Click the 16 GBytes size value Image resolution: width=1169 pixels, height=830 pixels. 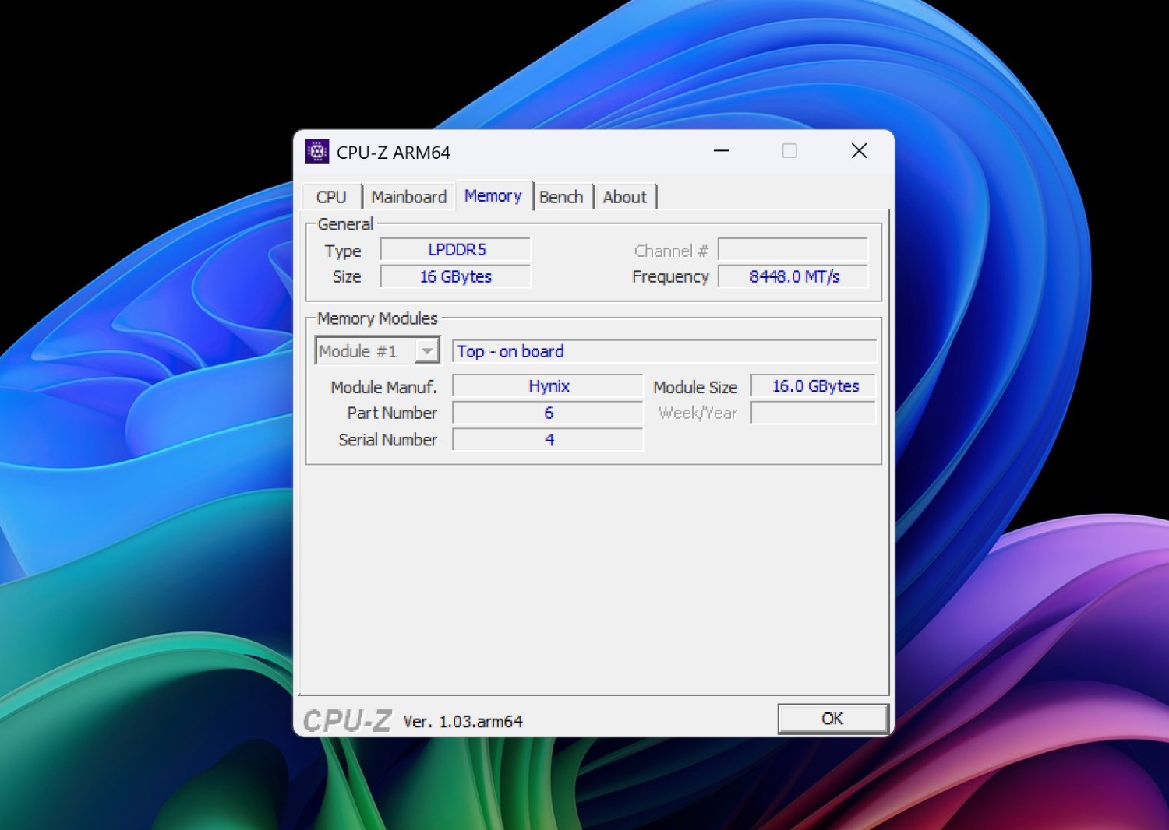(x=456, y=276)
